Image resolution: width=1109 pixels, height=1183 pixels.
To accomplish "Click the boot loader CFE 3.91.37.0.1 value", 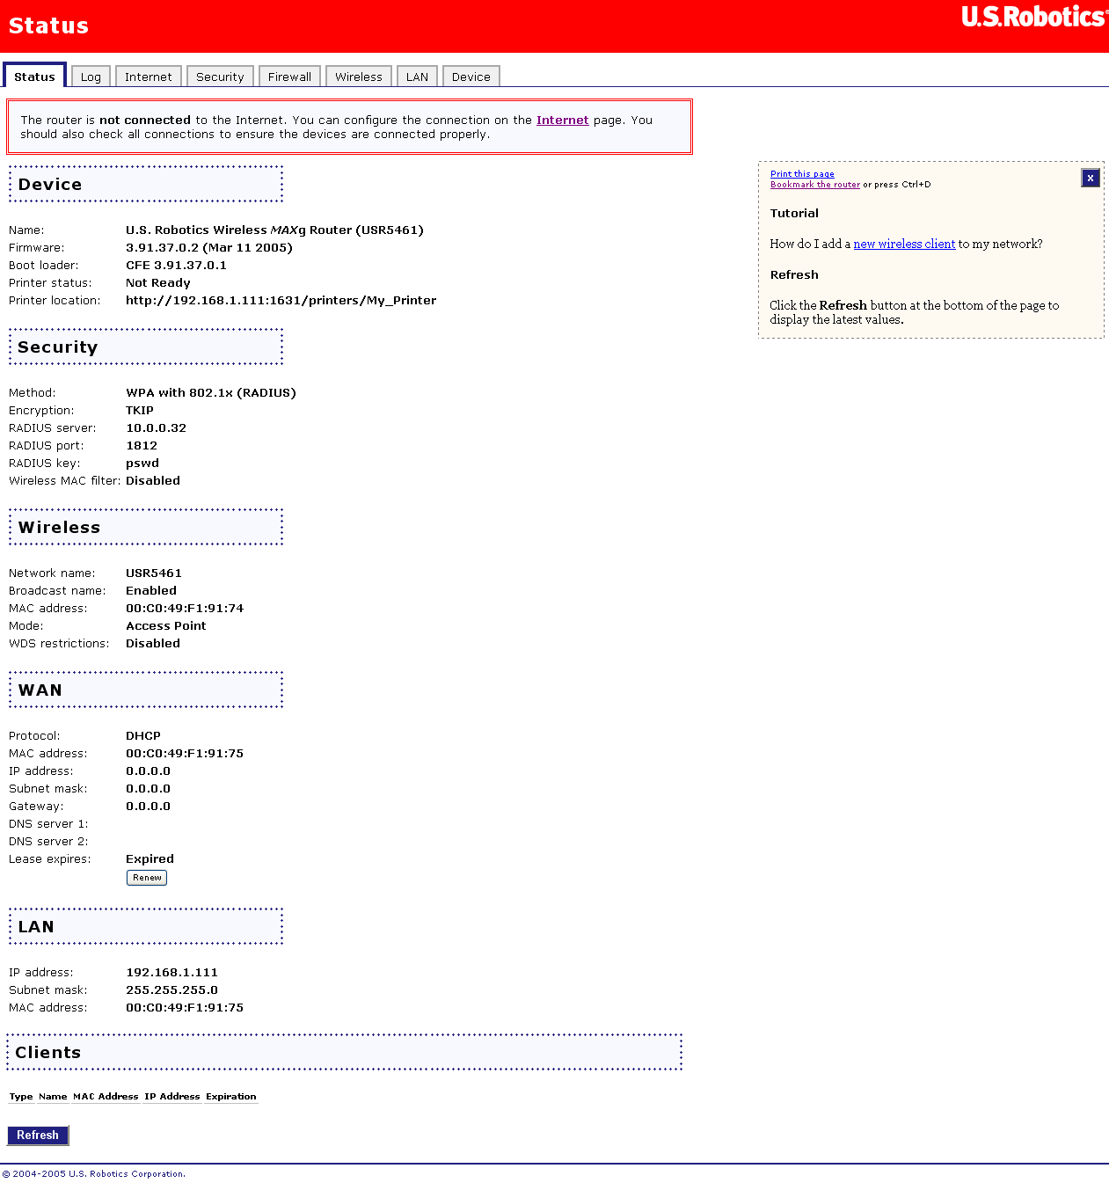I will point(176,265).
